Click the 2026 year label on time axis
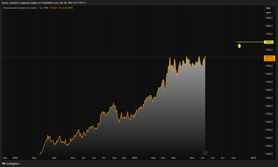The width and height of the screenshot is (278, 167). click(x=253, y=158)
